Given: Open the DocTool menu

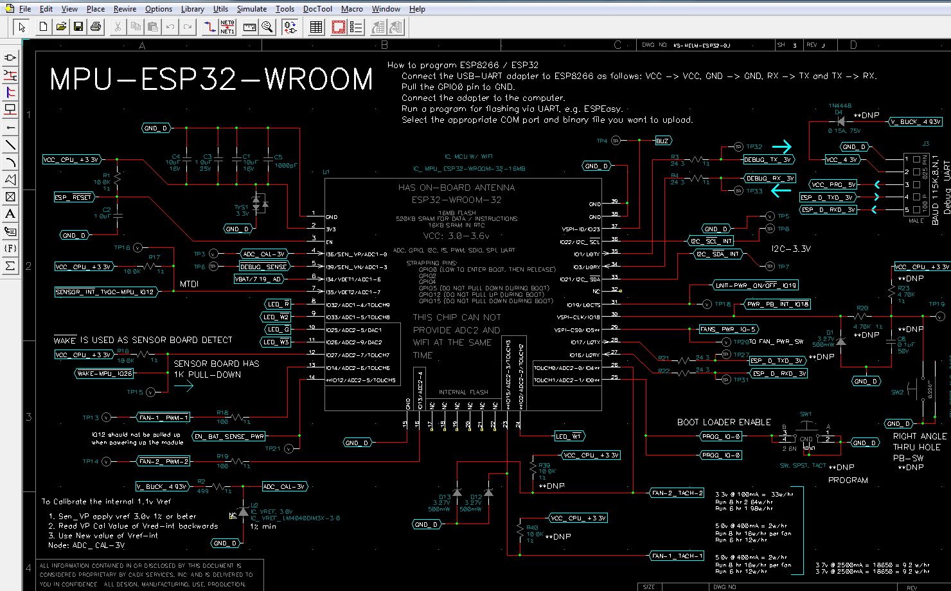Looking at the screenshot, I should (317, 9).
